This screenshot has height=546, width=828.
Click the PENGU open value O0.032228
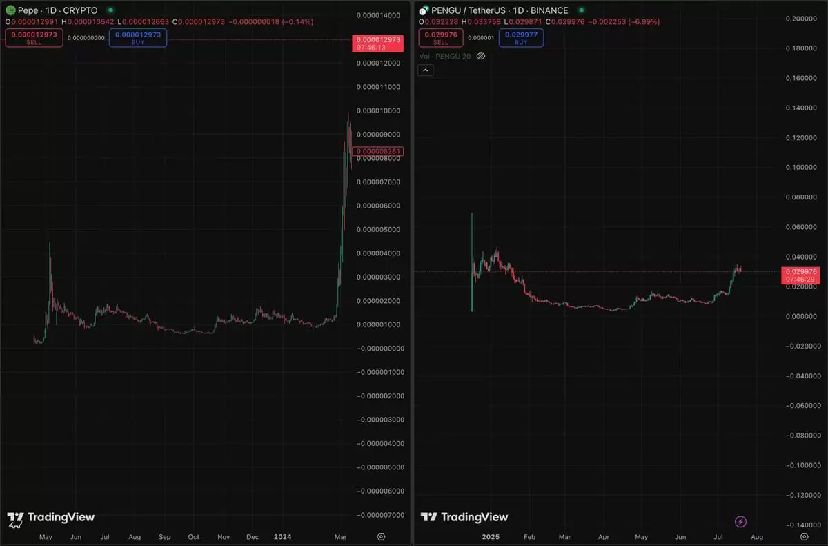(440, 21)
